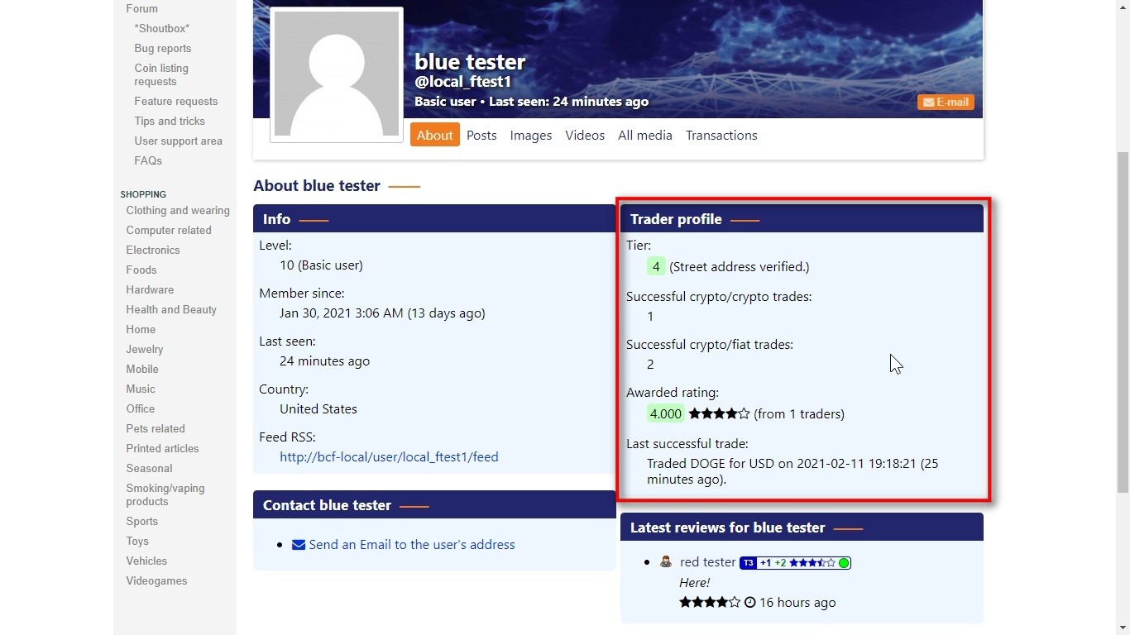Click the T3 tier badge beside red tester
Viewport: 1130px width, 635px height.
point(748,563)
